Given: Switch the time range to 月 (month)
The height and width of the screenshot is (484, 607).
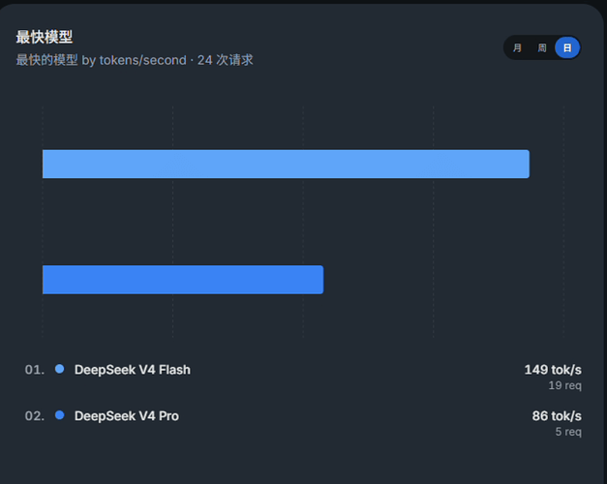Looking at the screenshot, I should point(517,48).
